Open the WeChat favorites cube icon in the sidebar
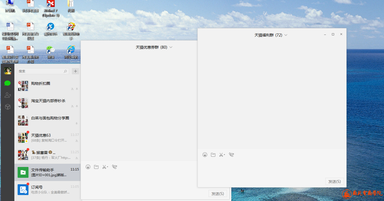Image resolution: width=384 pixels, height=201 pixels. pos(8,107)
